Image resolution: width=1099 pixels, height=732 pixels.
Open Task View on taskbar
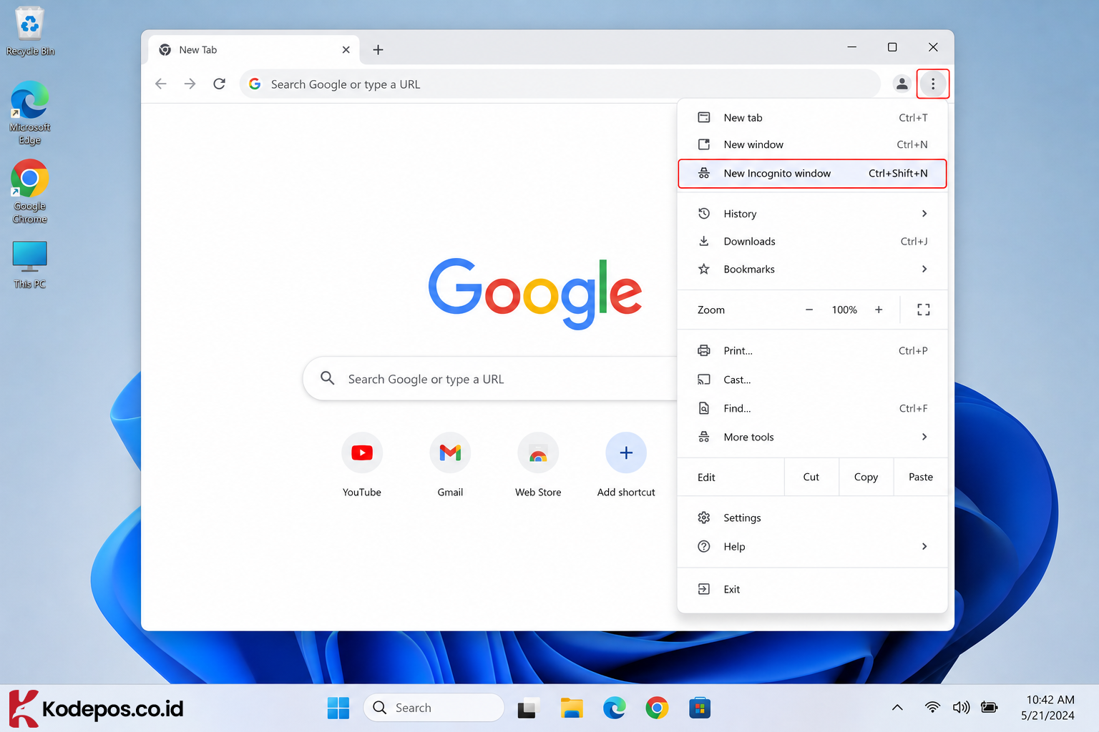tap(527, 708)
